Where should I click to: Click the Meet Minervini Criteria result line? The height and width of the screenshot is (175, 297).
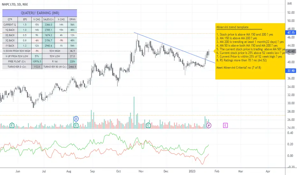point(239,67)
